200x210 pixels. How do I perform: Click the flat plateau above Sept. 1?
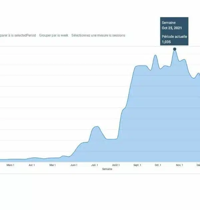pos(141,66)
